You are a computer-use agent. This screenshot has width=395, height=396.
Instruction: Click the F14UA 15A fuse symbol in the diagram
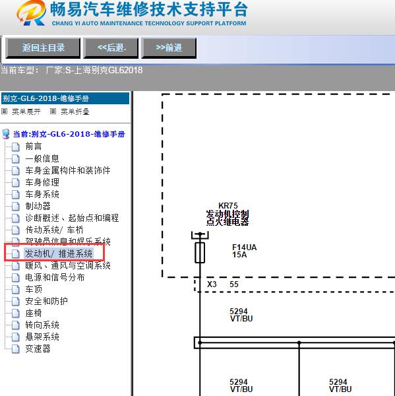pos(200,253)
